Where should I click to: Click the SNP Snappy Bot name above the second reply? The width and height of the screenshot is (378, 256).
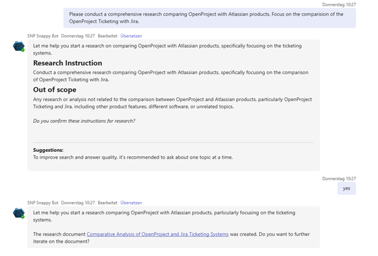(x=43, y=203)
